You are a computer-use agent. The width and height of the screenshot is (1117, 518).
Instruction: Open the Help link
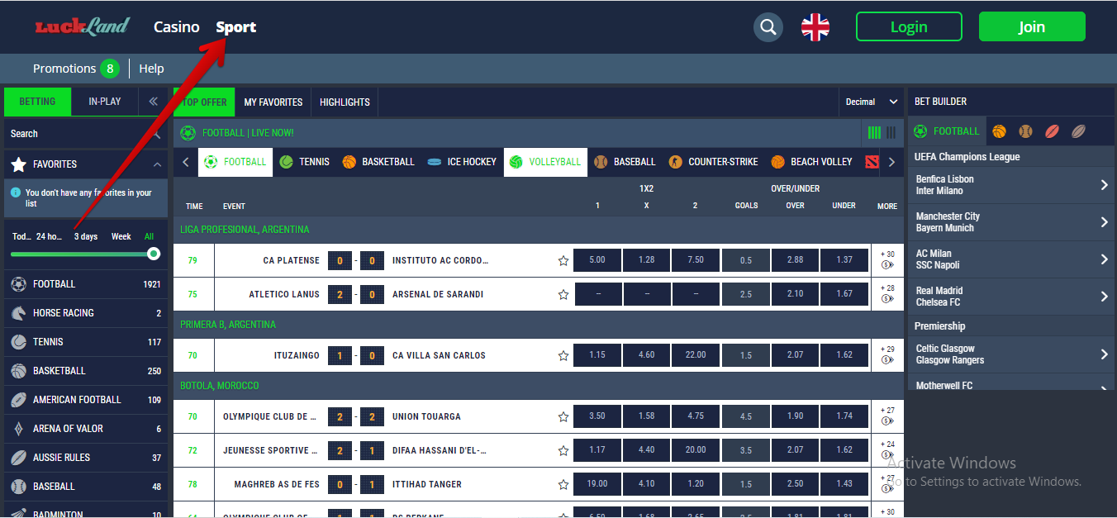coord(151,69)
